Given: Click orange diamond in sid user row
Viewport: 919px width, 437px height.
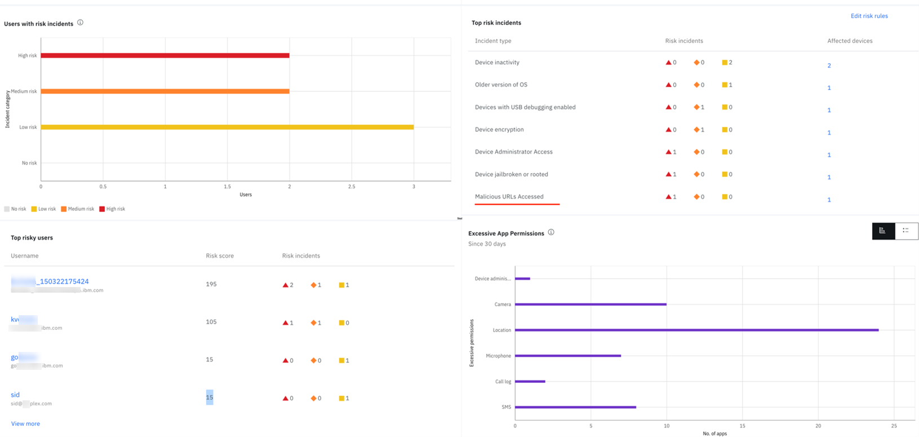Looking at the screenshot, I should click(313, 398).
